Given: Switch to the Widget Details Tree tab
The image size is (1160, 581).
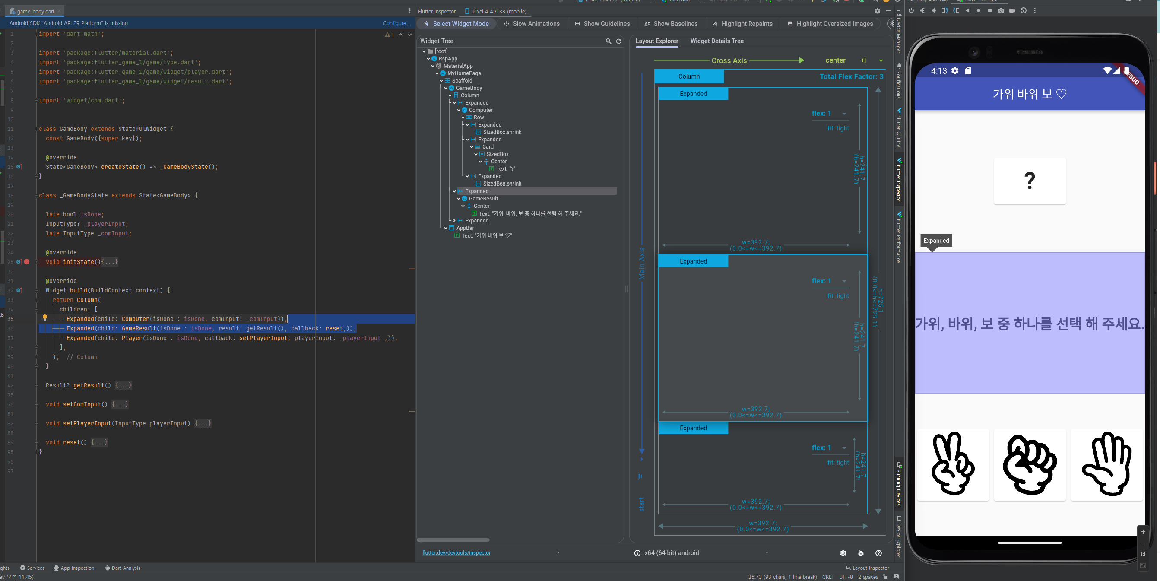Looking at the screenshot, I should (x=716, y=41).
